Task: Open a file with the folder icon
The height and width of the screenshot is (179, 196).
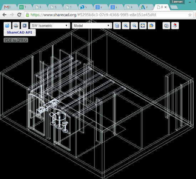Action: click(7, 26)
